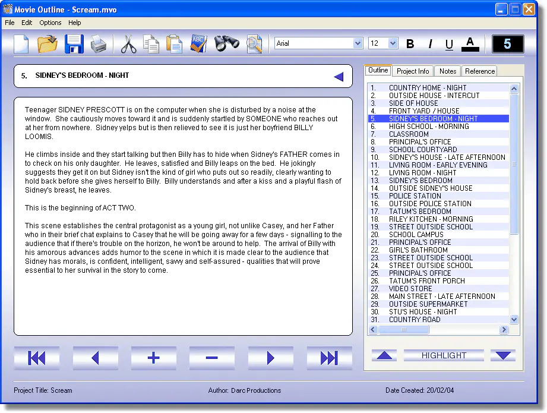The image size is (547, 413).
Task: Remove step with minus button
Action: click(x=212, y=358)
